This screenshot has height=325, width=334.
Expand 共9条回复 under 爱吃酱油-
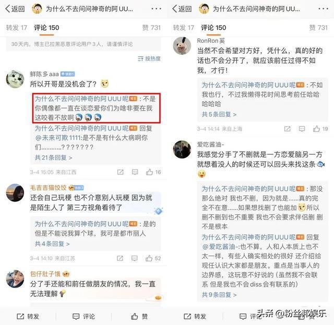point(219,295)
